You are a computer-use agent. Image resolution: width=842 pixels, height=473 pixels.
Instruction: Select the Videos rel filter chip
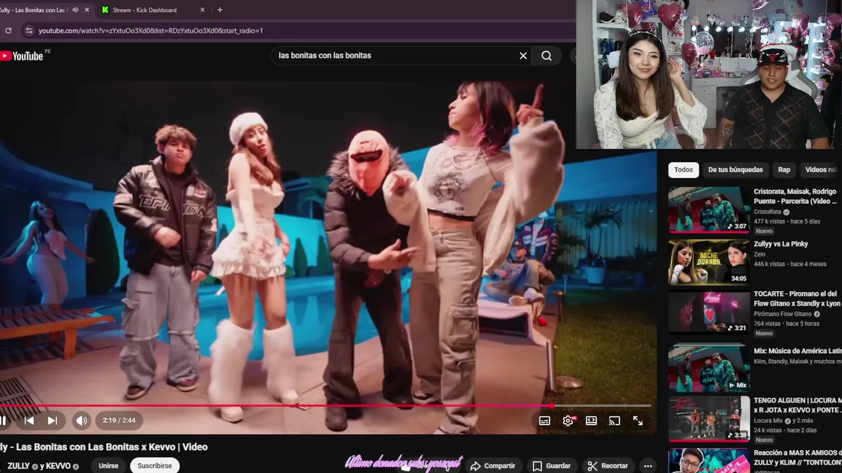point(821,169)
